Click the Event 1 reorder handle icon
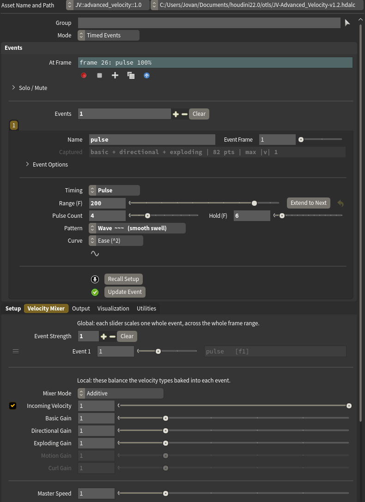 (x=15, y=351)
